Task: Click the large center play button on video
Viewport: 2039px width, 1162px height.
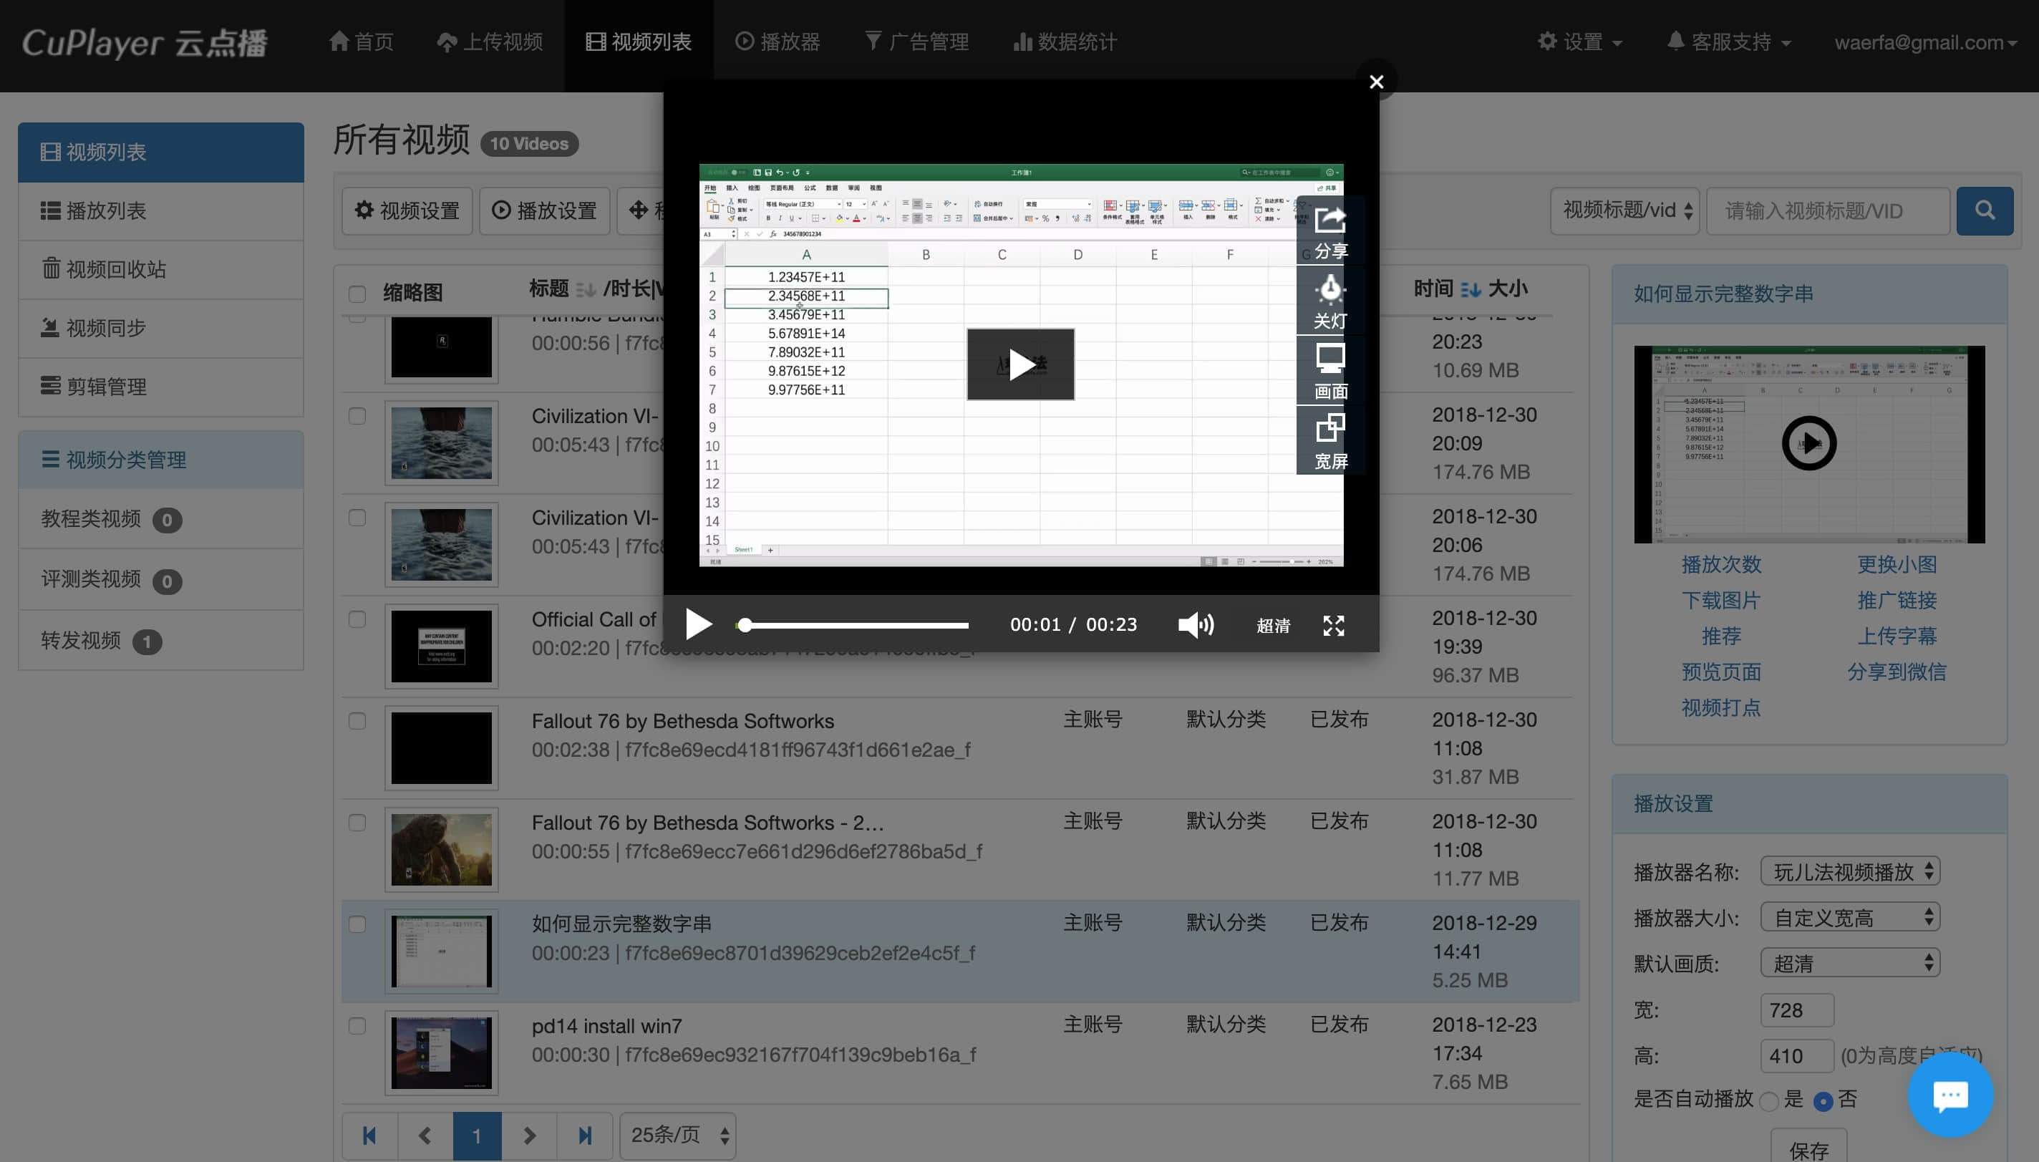Action: (x=1021, y=364)
